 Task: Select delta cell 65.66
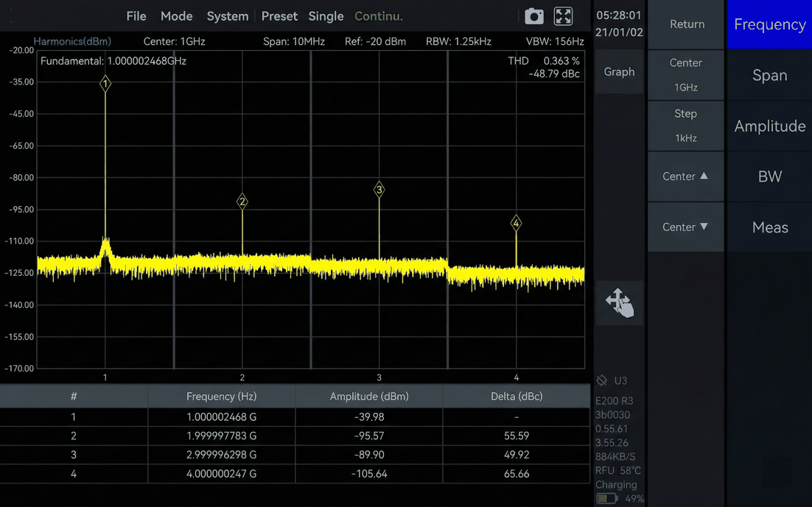pyautogui.click(x=517, y=474)
